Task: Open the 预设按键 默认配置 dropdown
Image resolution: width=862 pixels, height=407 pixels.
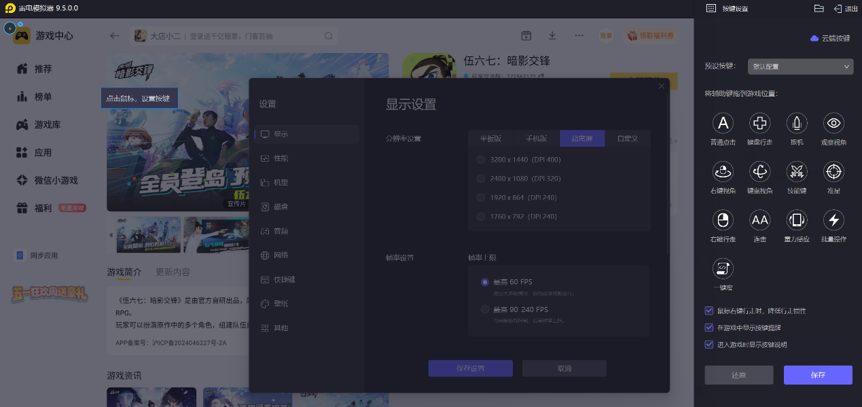Action: (x=800, y=67)
